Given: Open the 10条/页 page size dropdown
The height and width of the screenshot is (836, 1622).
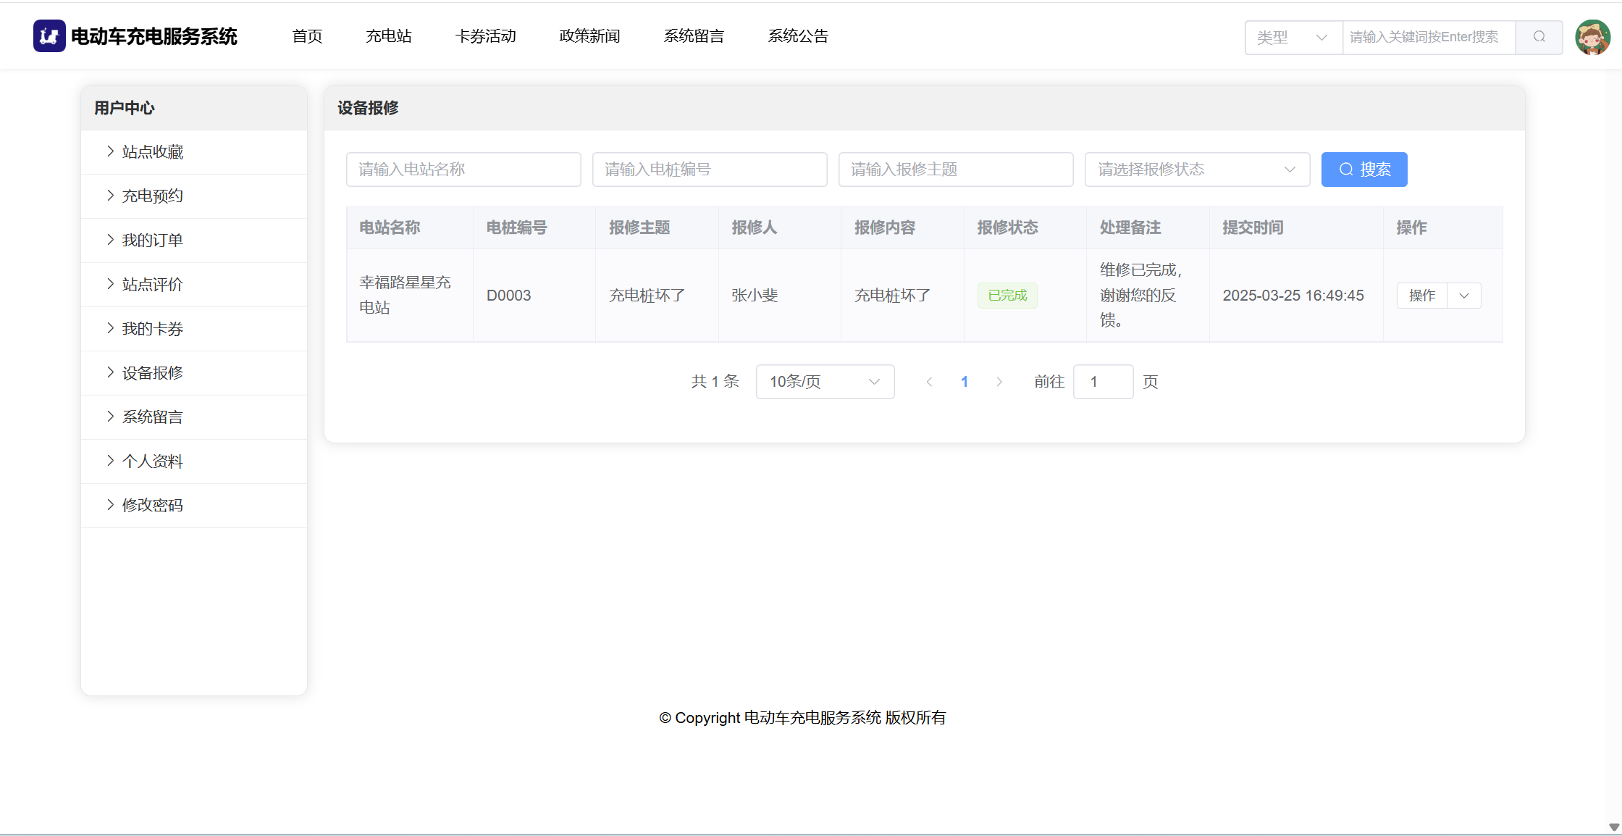Looking at the screenshot, I should 824,382.
